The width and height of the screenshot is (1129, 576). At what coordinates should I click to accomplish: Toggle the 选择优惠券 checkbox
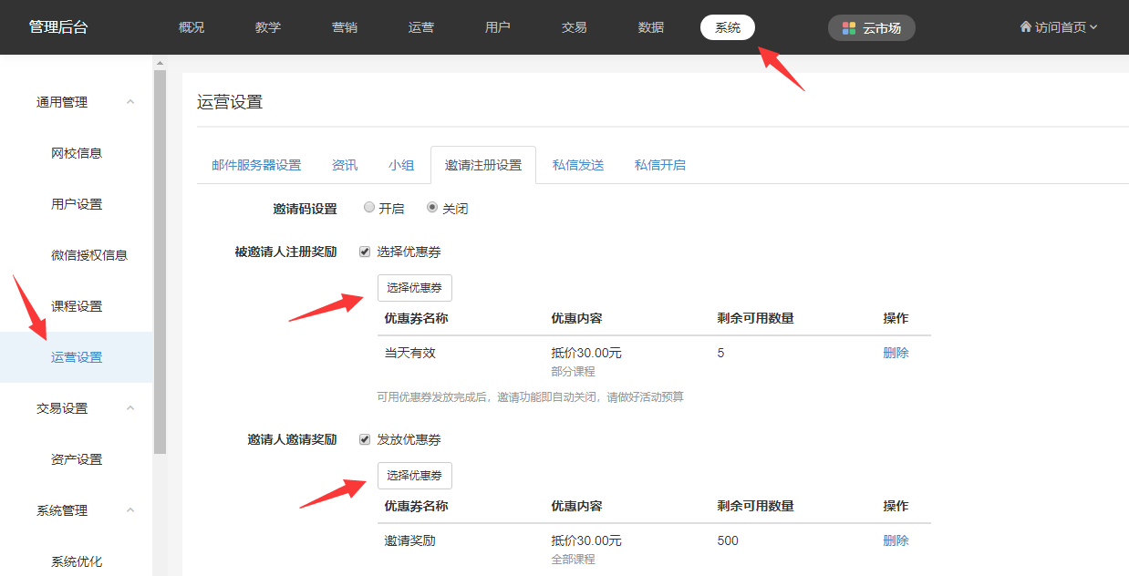point(365,252)
